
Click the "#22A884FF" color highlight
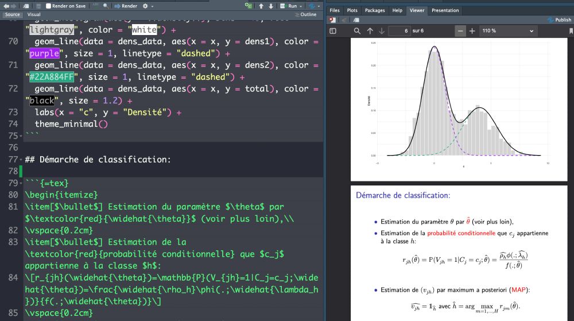tap(52, 77)
